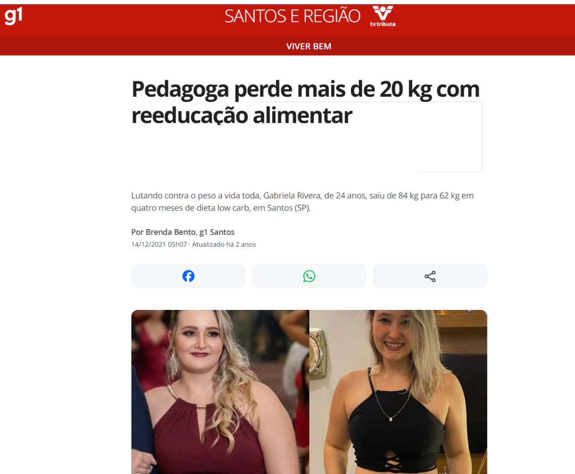
Task: Go to the Santos e Região page
Action: (292, 16)
